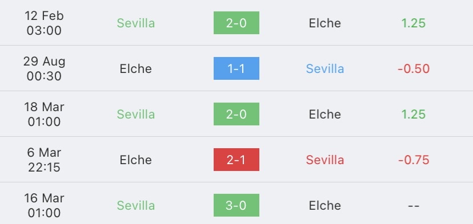
Task: Open the 18 Mar 2-0 score badge
Action: [x=236, y=114]
